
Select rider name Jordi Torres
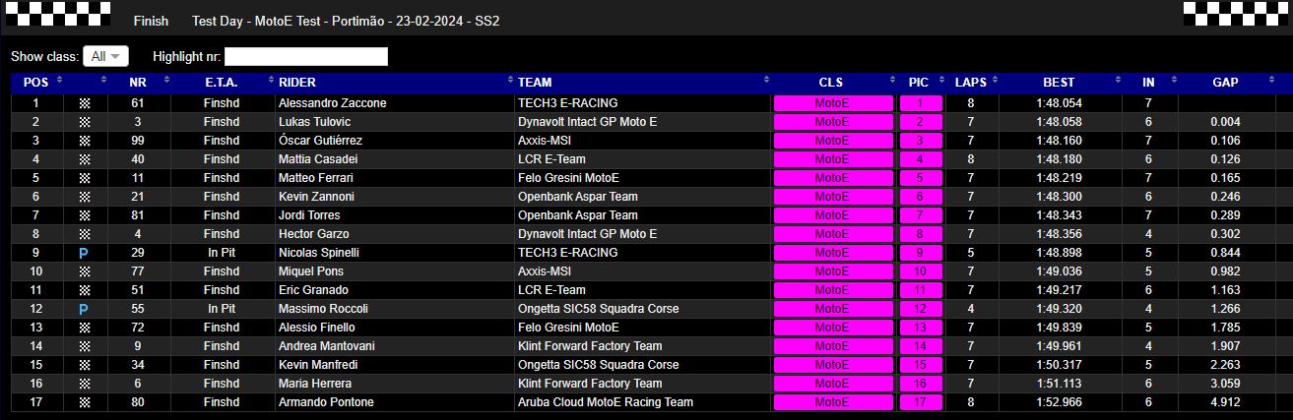[x=309, y=215]
